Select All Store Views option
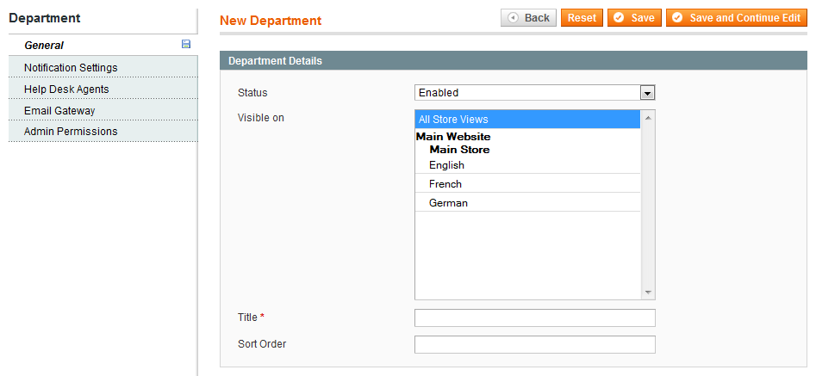This screenshot has height=376, width=816. (x=527, y=120)
